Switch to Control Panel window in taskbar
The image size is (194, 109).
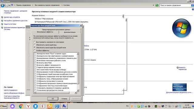tap(57, 106)
